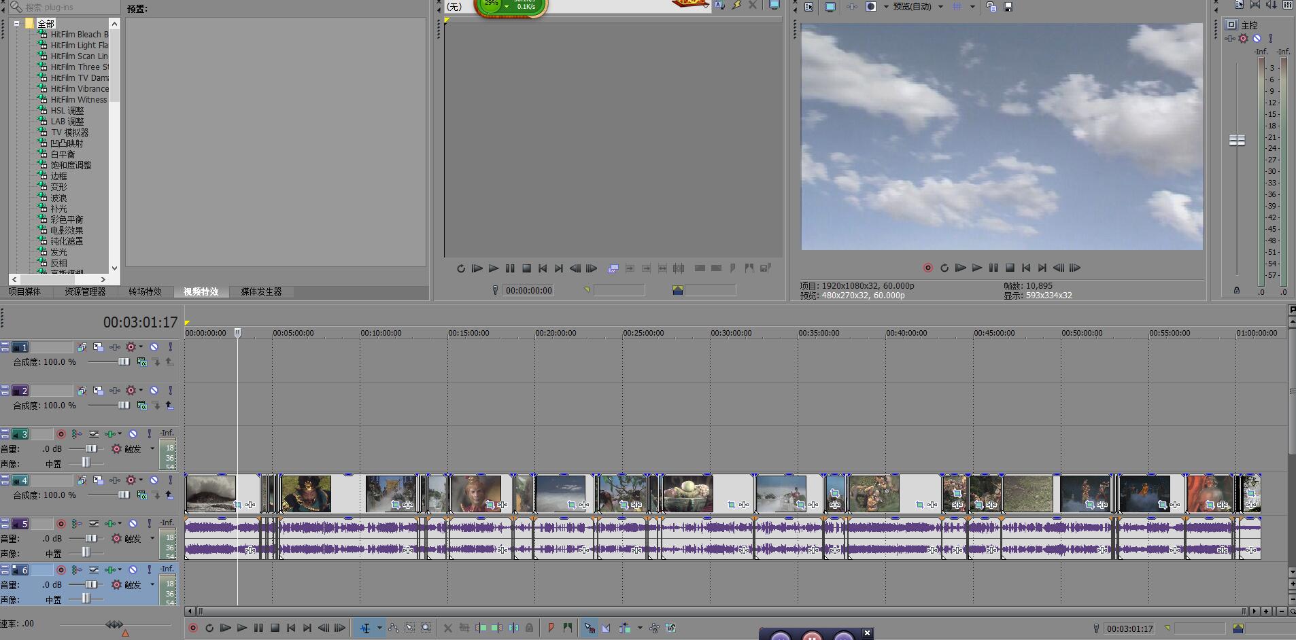1296x640 pixels.
Task: Open the grid overlay dropdown in the preview toolbar
Action: click(x=972, y=7)
